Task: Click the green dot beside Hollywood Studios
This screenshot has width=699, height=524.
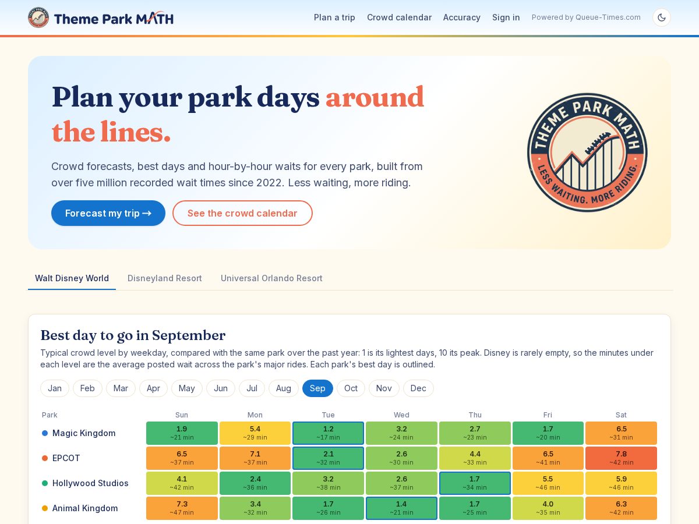Action: [45, 483]
